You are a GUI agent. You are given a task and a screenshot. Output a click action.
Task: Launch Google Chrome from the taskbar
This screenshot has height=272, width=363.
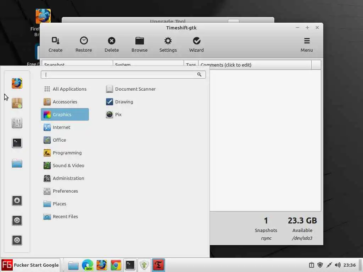[x=116, y=265]
